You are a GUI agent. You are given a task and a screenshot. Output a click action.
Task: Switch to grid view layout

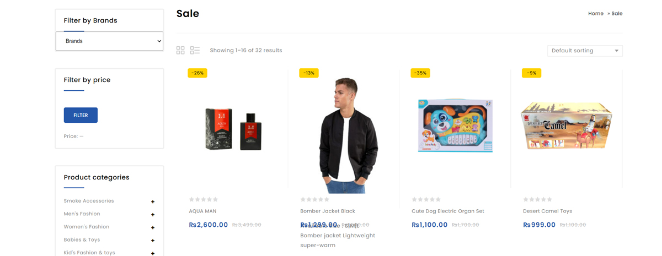tap(180, 51)
